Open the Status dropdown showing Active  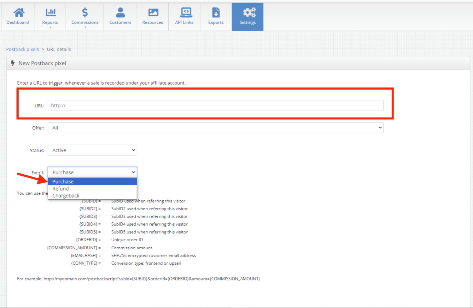92,150
